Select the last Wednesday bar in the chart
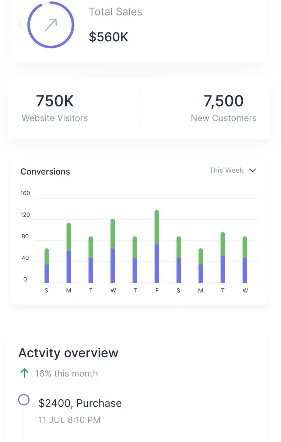Viewport: 281px width, 442px height. (245, 260)
